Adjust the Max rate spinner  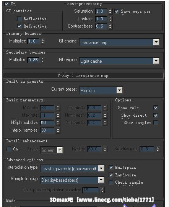point(58,116)
